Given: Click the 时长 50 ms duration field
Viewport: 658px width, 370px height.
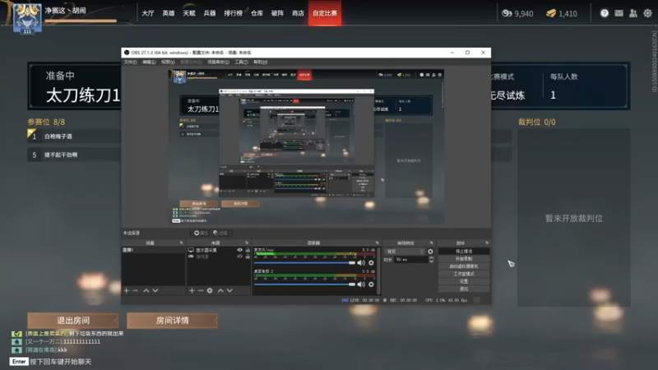Looking at the screenshot, I should tap(411, 260).
